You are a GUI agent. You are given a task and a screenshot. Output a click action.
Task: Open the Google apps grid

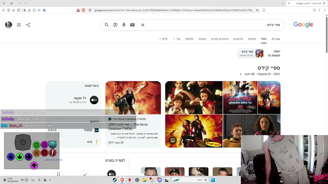(19, 25)
